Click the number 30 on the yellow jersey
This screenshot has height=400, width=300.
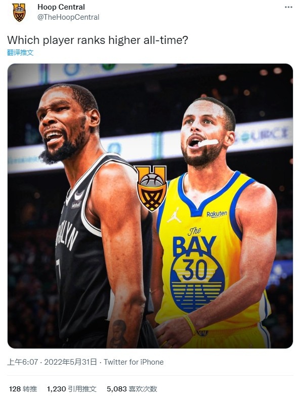click(x=195, y=270)
